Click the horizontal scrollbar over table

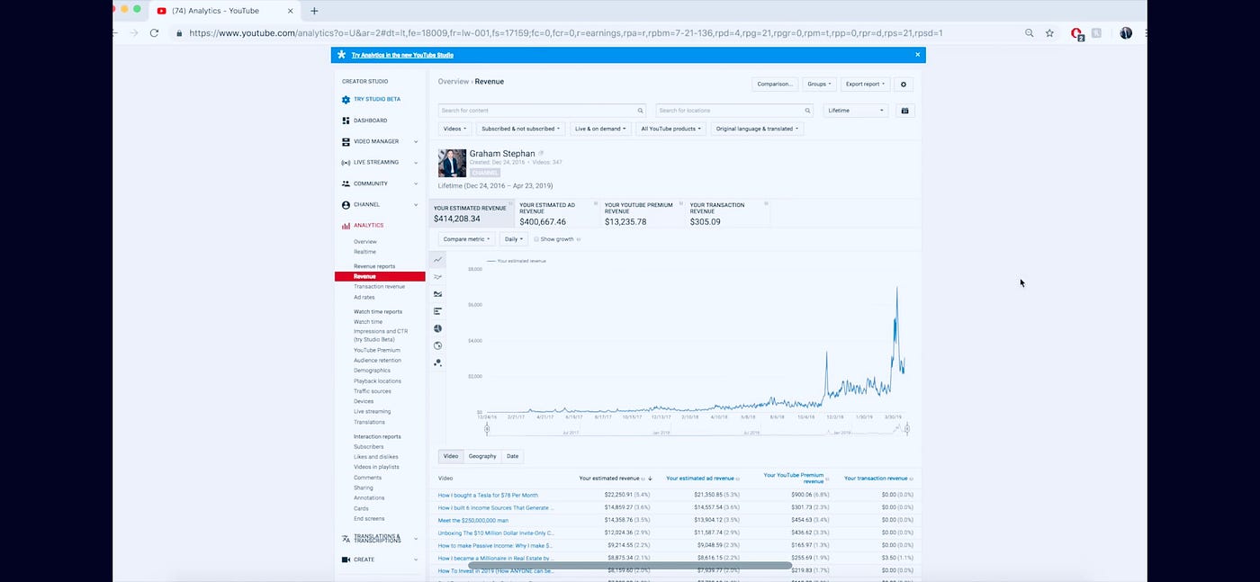(630, 566)
